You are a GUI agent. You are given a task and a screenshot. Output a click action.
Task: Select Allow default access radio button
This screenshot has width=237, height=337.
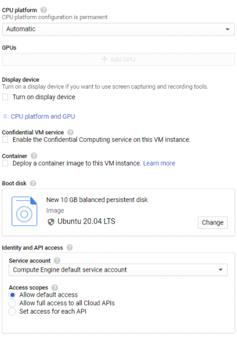pyautogui.click(x=12, y=295)
